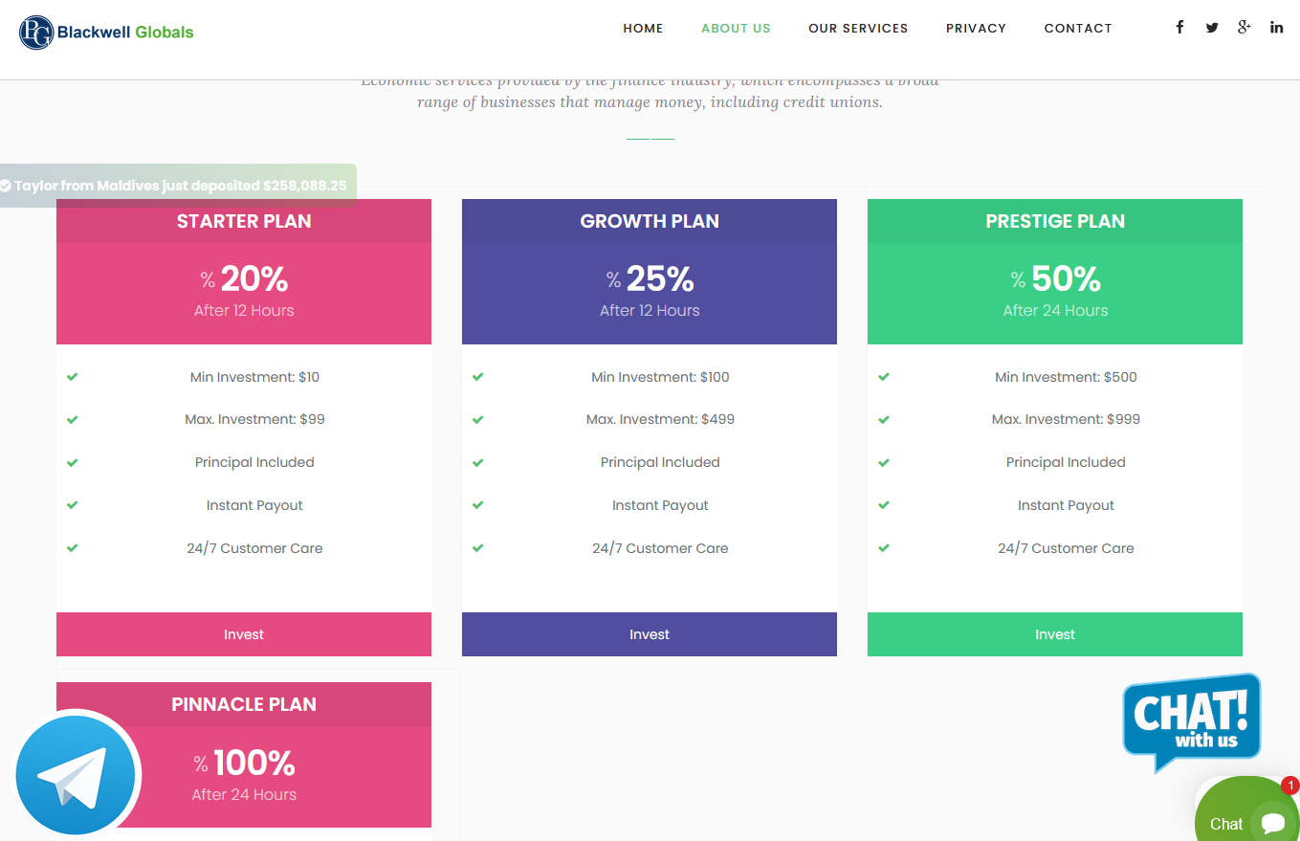Click 'Max. Investment: $99' text
The width and height of the screenshot is (1300, 841).
(x=254, y=419)
